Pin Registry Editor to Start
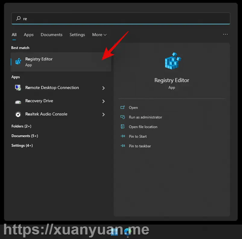 138,136
